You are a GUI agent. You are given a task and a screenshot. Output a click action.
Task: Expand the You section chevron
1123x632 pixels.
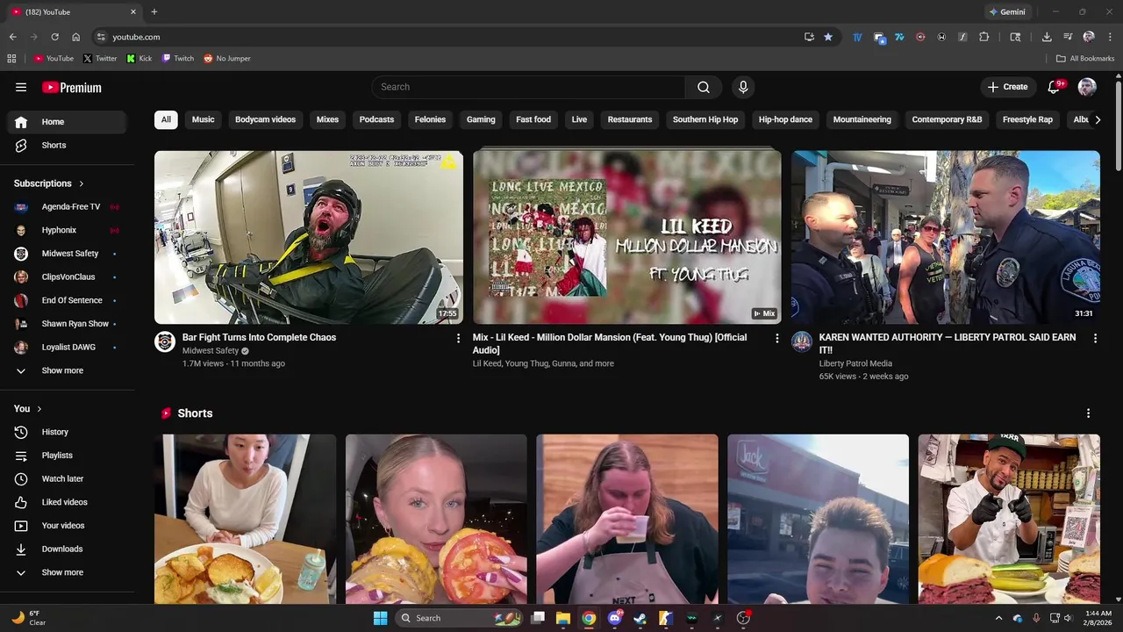[39, 409]
